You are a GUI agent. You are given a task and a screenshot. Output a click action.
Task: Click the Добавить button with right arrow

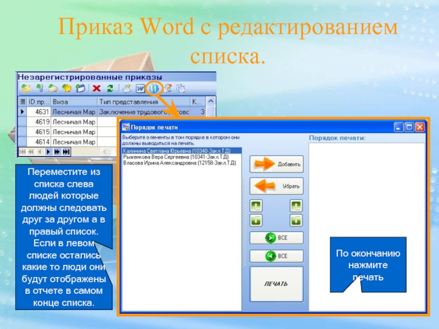[277, 164]
